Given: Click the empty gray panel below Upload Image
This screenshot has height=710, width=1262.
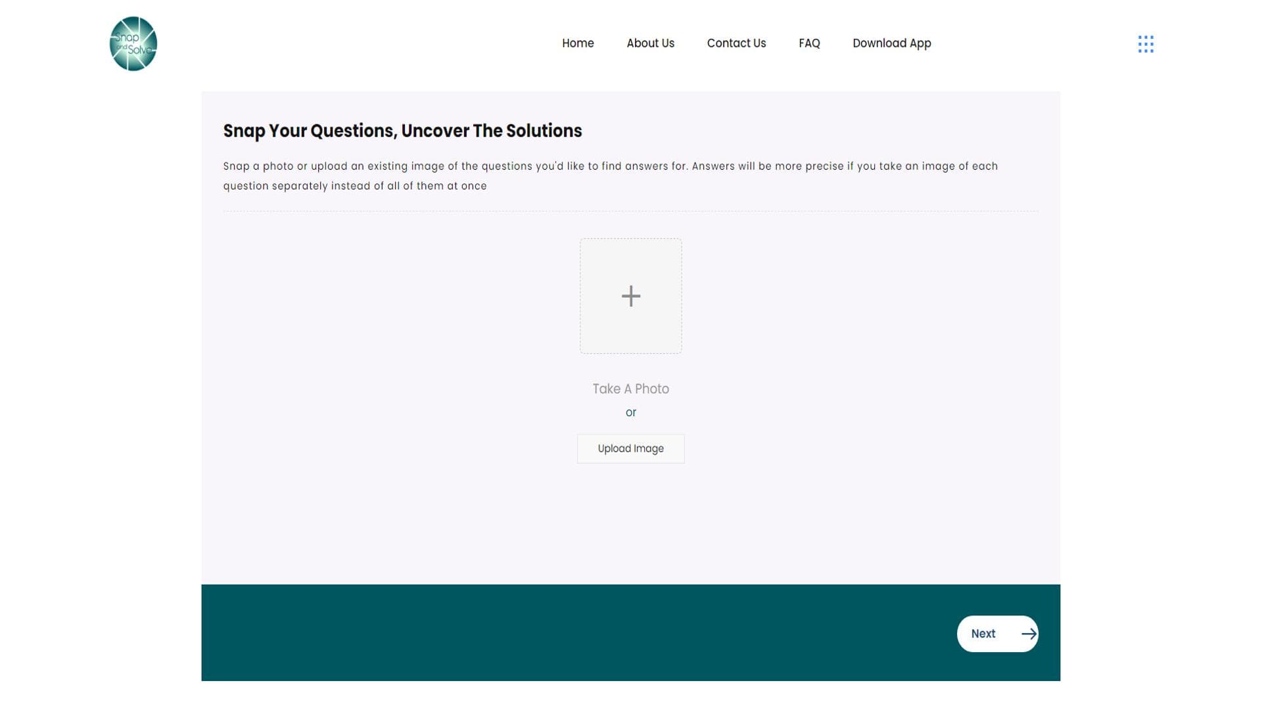Looking at the screenshot, I should pos(630,526).
